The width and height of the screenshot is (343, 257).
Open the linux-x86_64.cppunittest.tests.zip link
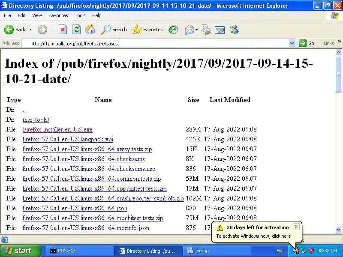94,188
